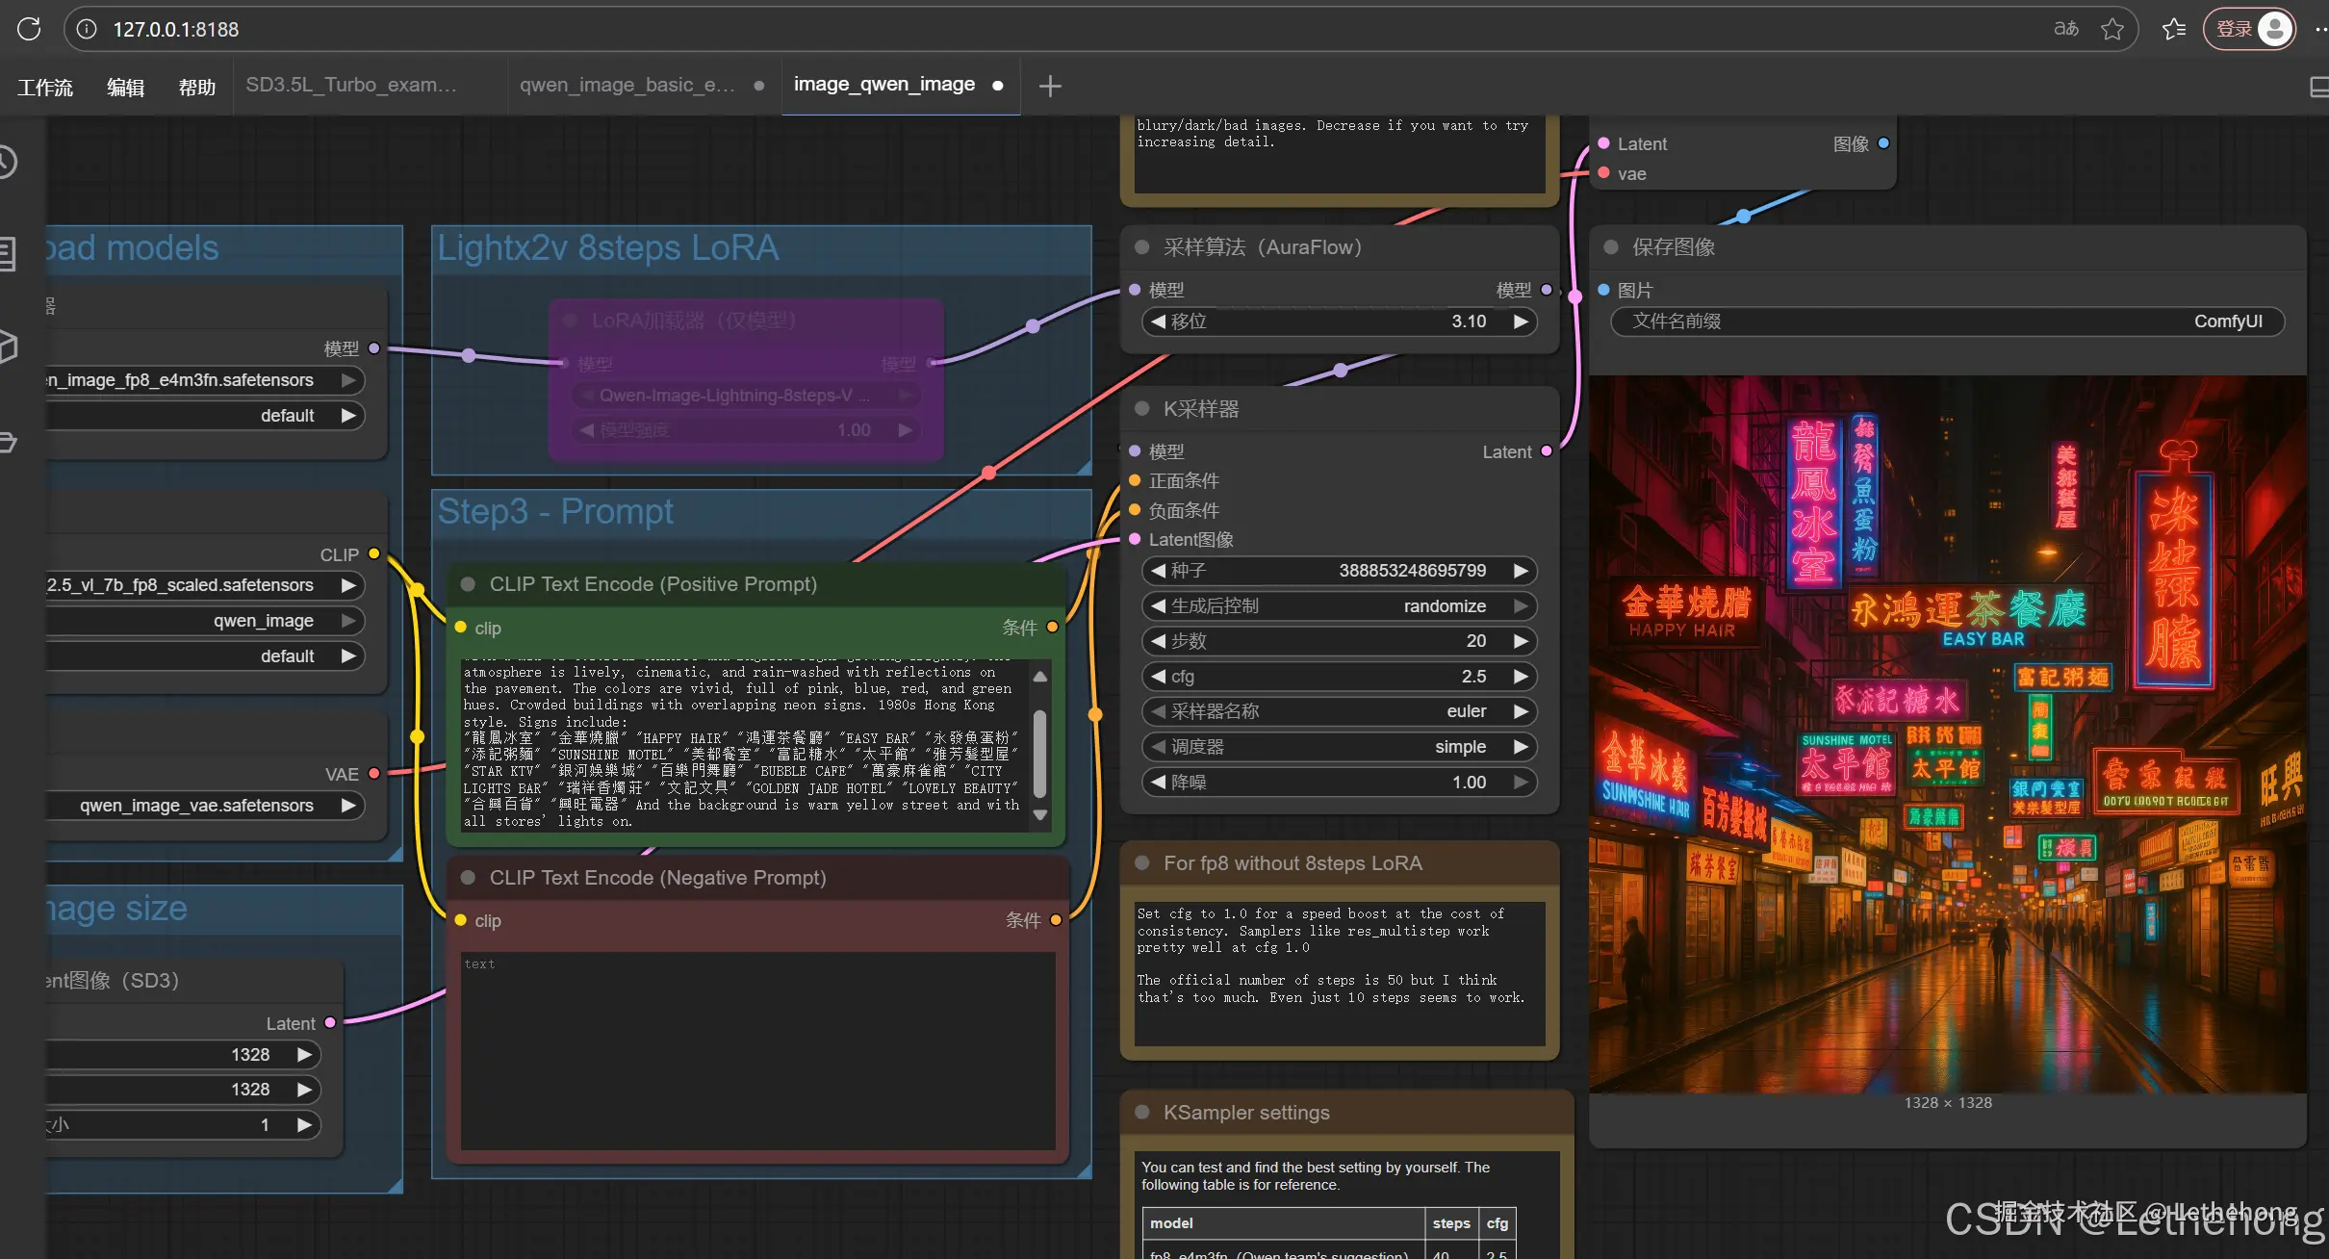Bookmark page with the star icon

(x=2111, y=29)
